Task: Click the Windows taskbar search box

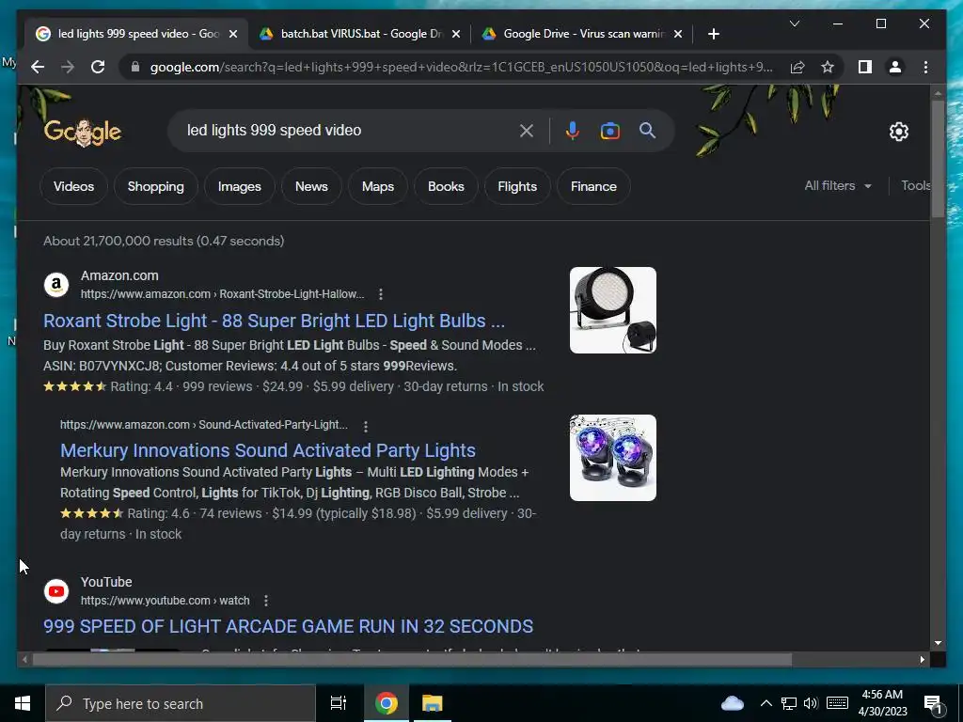Action: (181, 703)
